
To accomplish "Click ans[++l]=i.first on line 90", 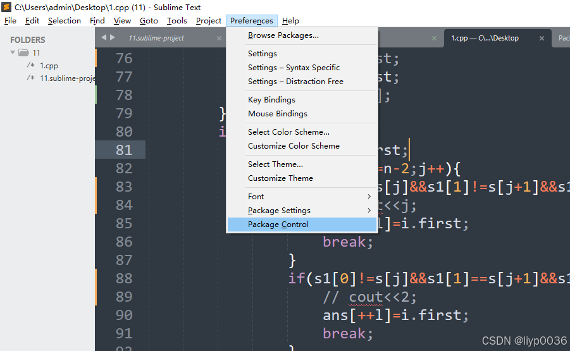I will pyautogui.click(x=395, y=316).
